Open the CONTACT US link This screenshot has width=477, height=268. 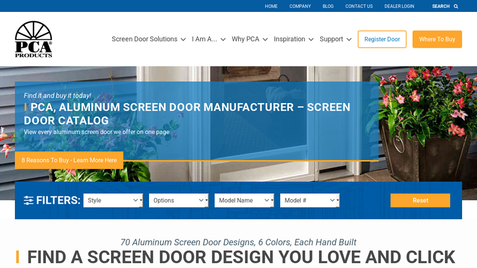[359, 7]
